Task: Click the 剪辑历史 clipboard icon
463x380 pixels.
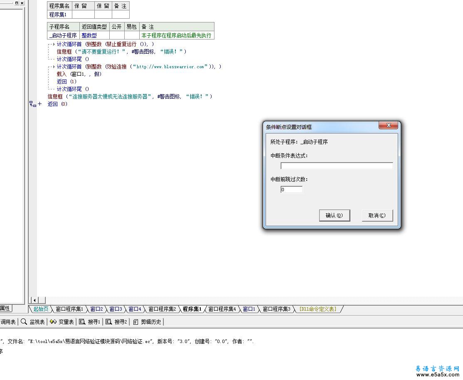Action: (x=136, y=322)
